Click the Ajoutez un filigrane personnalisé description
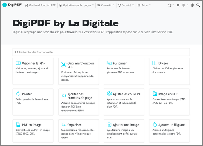The height and width of the screenshot is (146, 203). click(166, 132)
